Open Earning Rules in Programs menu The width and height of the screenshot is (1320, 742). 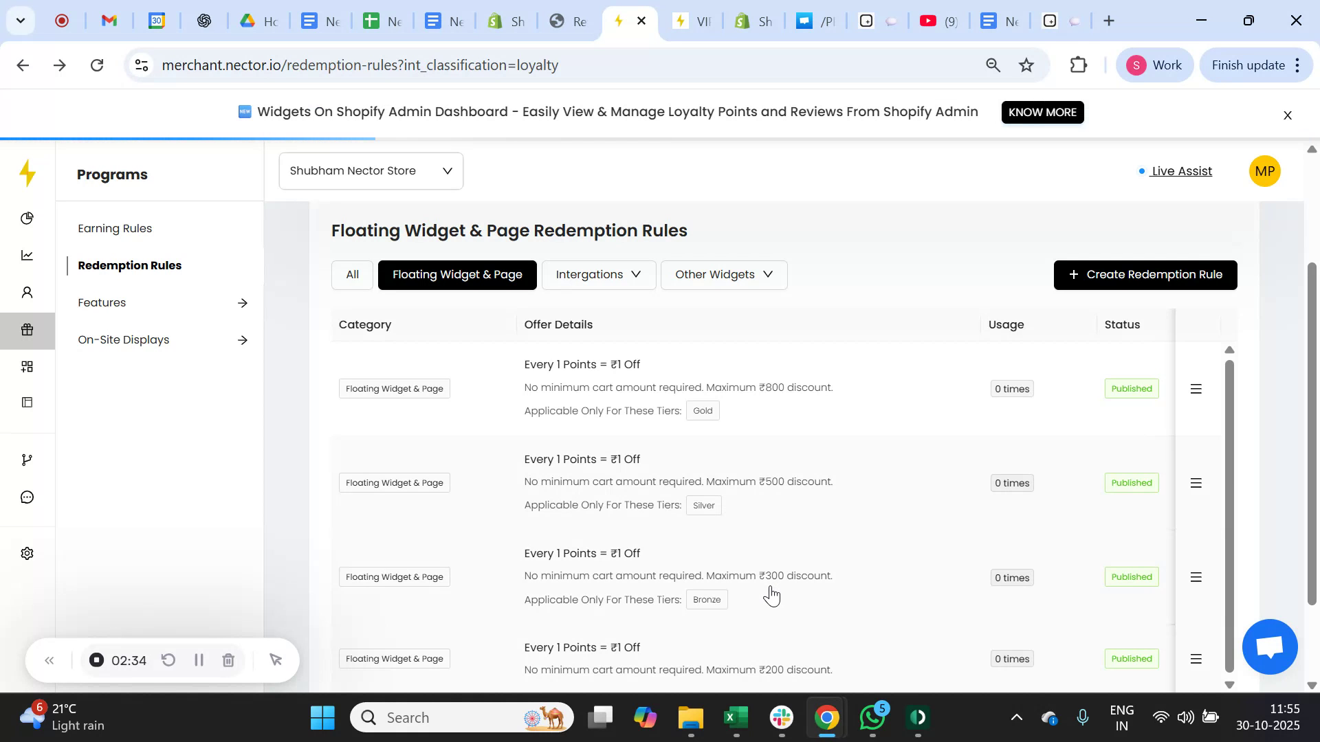point(115,228)
